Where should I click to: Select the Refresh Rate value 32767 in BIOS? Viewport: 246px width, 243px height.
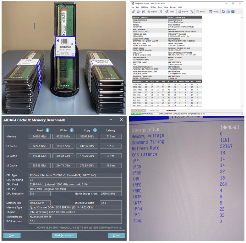click(x=226, y=147)
